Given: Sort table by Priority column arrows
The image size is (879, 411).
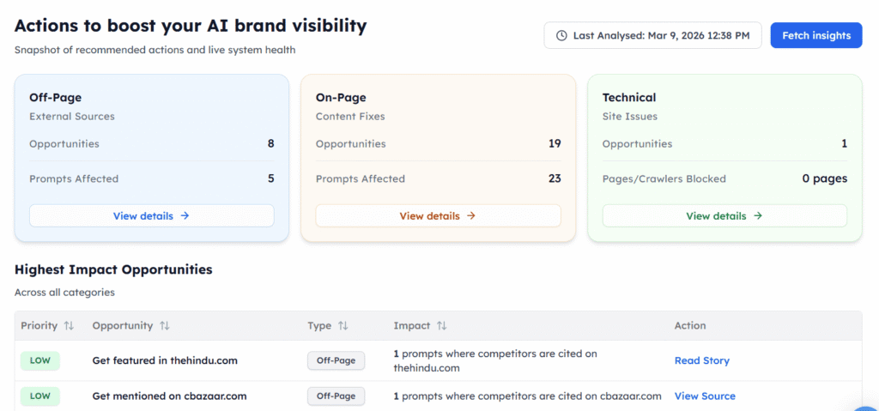Looking at the screenshot, I should coord(69,326).
